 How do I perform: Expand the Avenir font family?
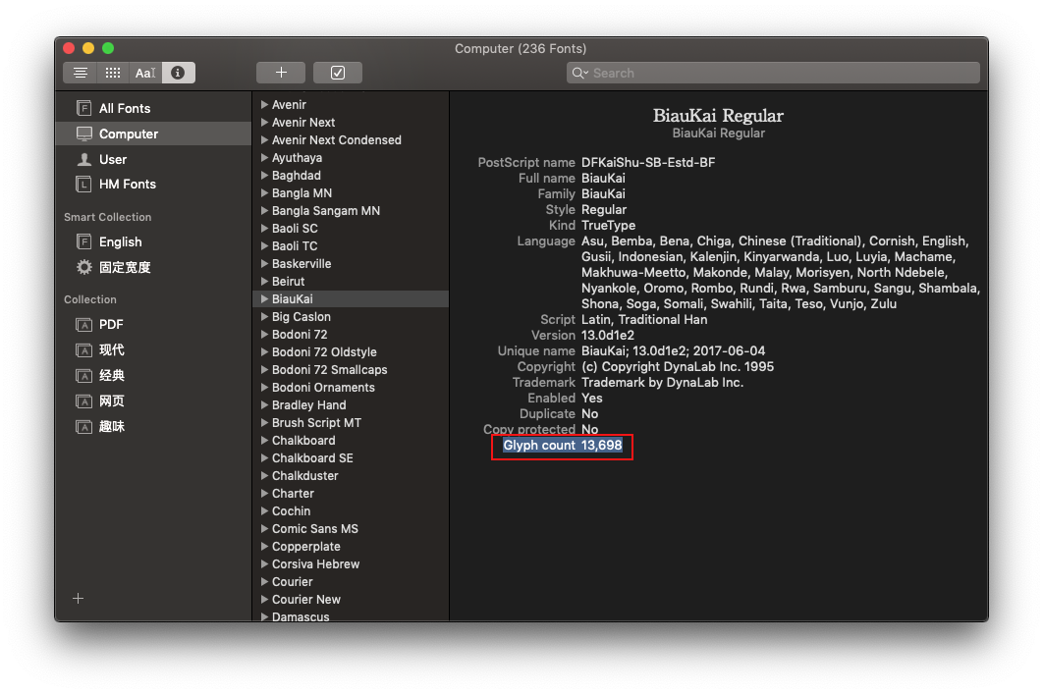click(264, 104)
